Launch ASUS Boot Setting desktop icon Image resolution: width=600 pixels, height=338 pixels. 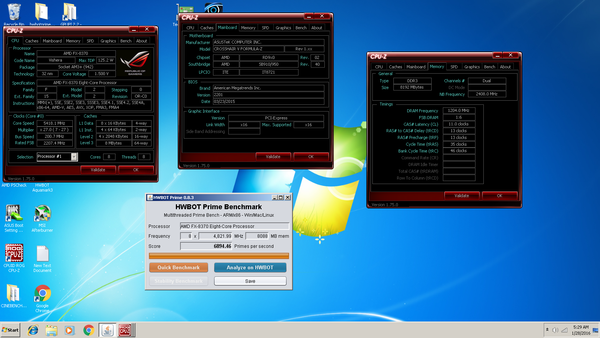click(x=13, y=219)
